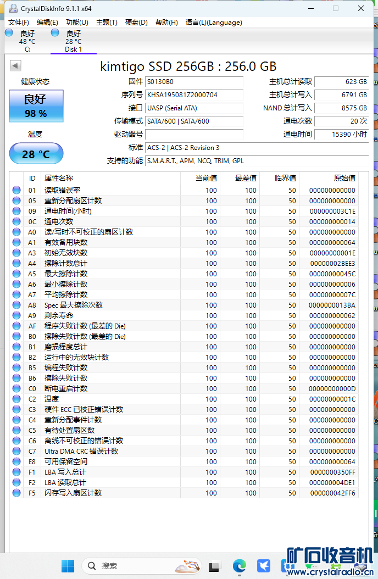
Task: Click the status circle for F5 闪存写入扇区计数
Action: coord(16,493)
